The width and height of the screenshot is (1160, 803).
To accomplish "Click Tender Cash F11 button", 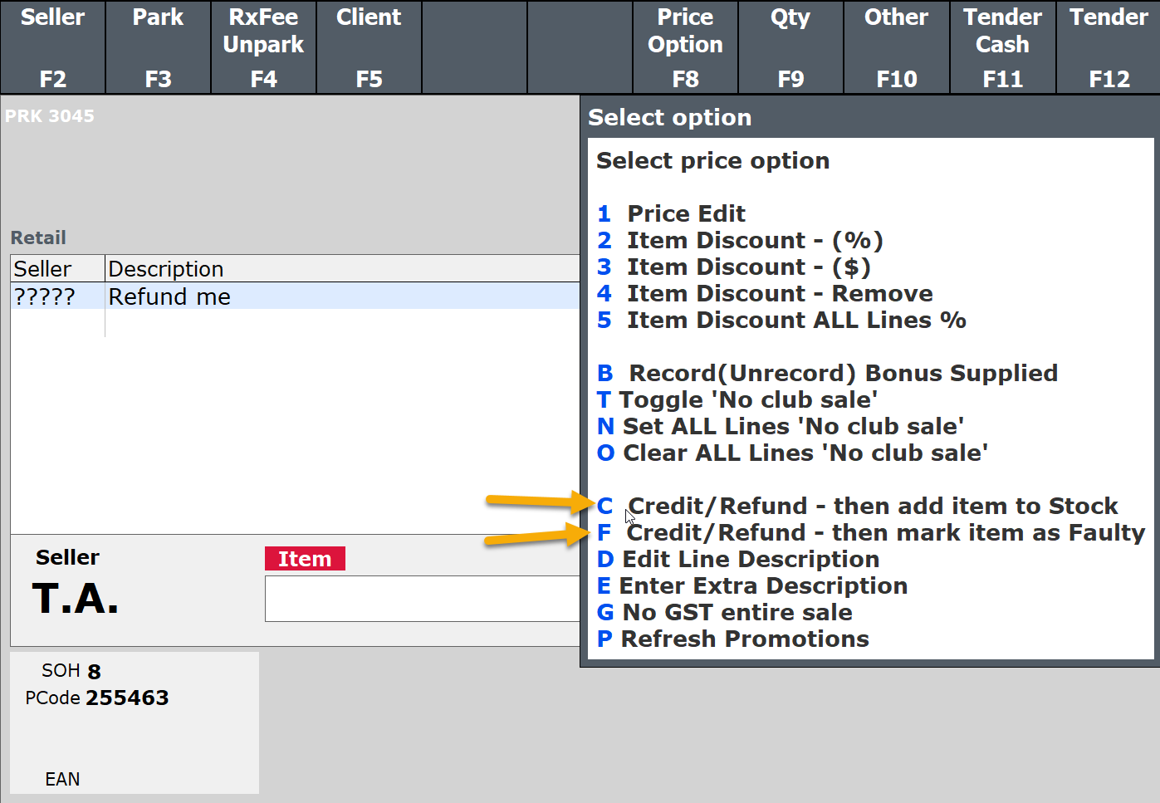I will coord(1002,47).
